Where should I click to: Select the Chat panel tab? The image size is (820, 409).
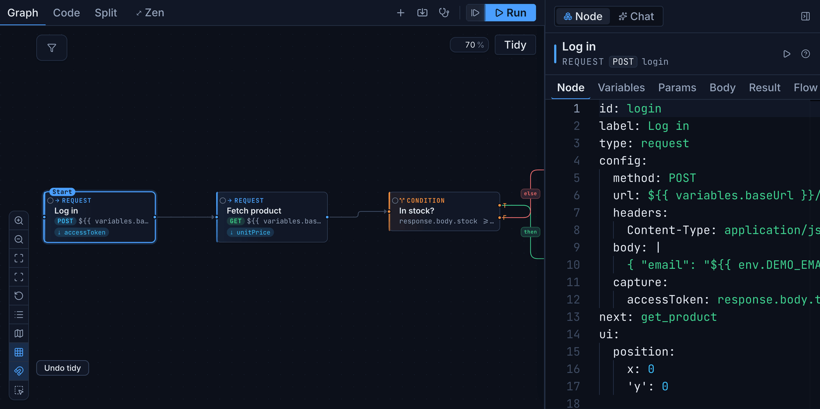(636, 16)
